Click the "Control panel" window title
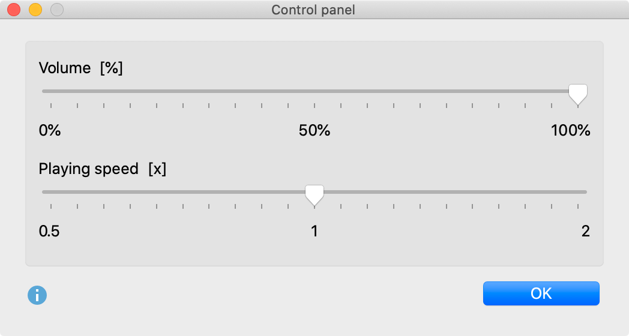 coord(313,10)
